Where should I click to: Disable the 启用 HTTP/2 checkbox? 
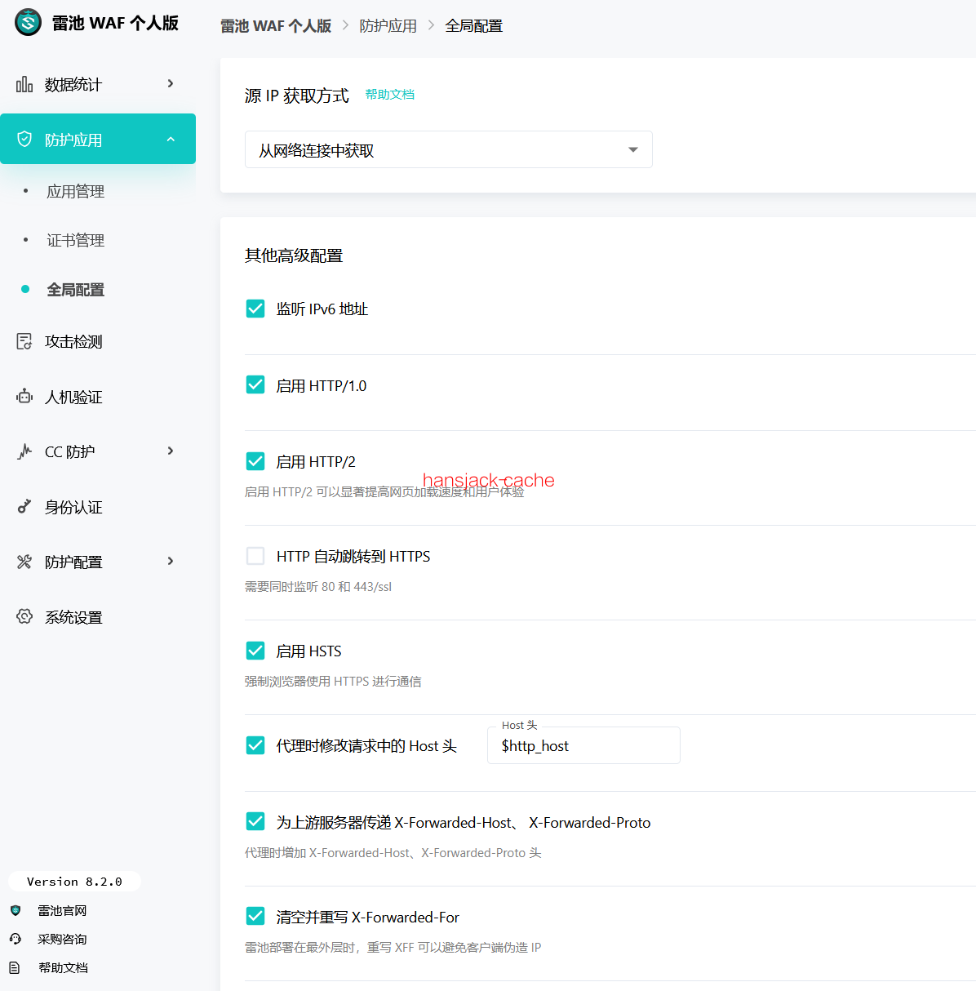255,461
